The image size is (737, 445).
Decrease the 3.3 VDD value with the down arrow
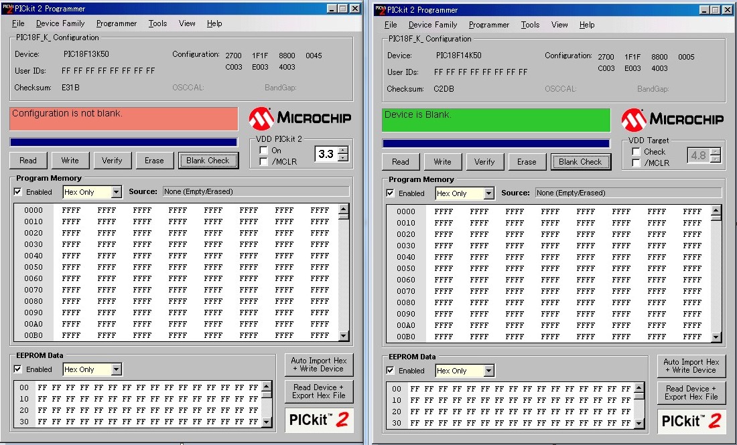(x=343, y=157)
